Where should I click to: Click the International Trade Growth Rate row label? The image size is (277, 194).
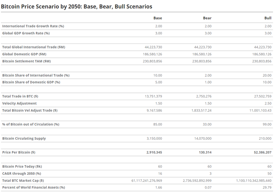pos(33,26)
